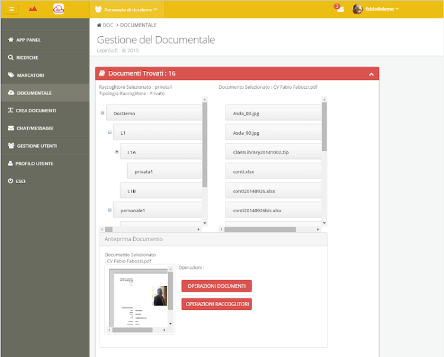Click the user avatar picture
The width and height of the screenshot is (444, 357).
click(358, 9)
